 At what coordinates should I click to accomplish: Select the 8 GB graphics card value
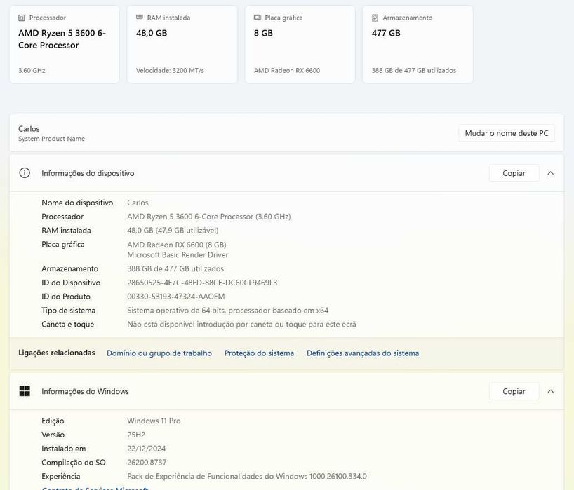coord(264,33)
